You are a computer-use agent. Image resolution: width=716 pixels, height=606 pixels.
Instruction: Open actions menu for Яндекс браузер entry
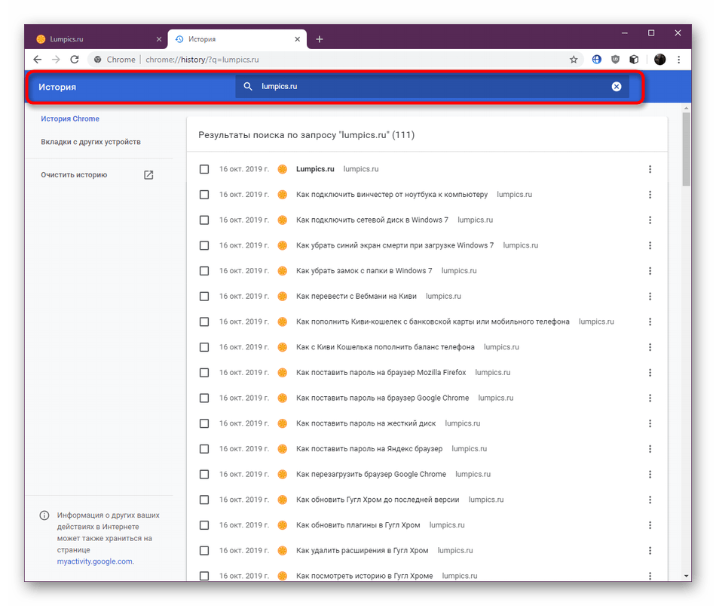[x=650, y=449]
